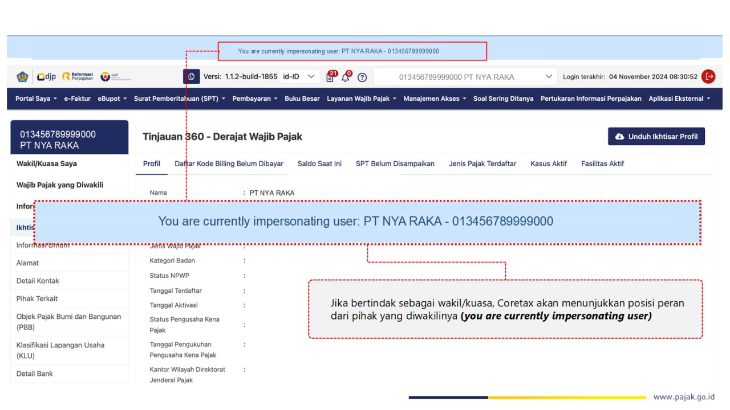Open the Buku Besar menu item
Image resolution: width=730 pixels, height=410 pixels.
302,99
